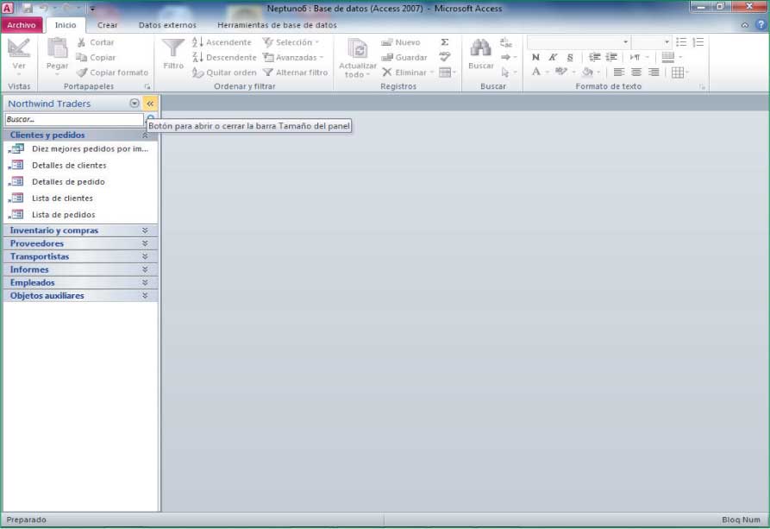Select Detalles de pedido form
This screenshot has width=770, height=529.
click(80, 181)
